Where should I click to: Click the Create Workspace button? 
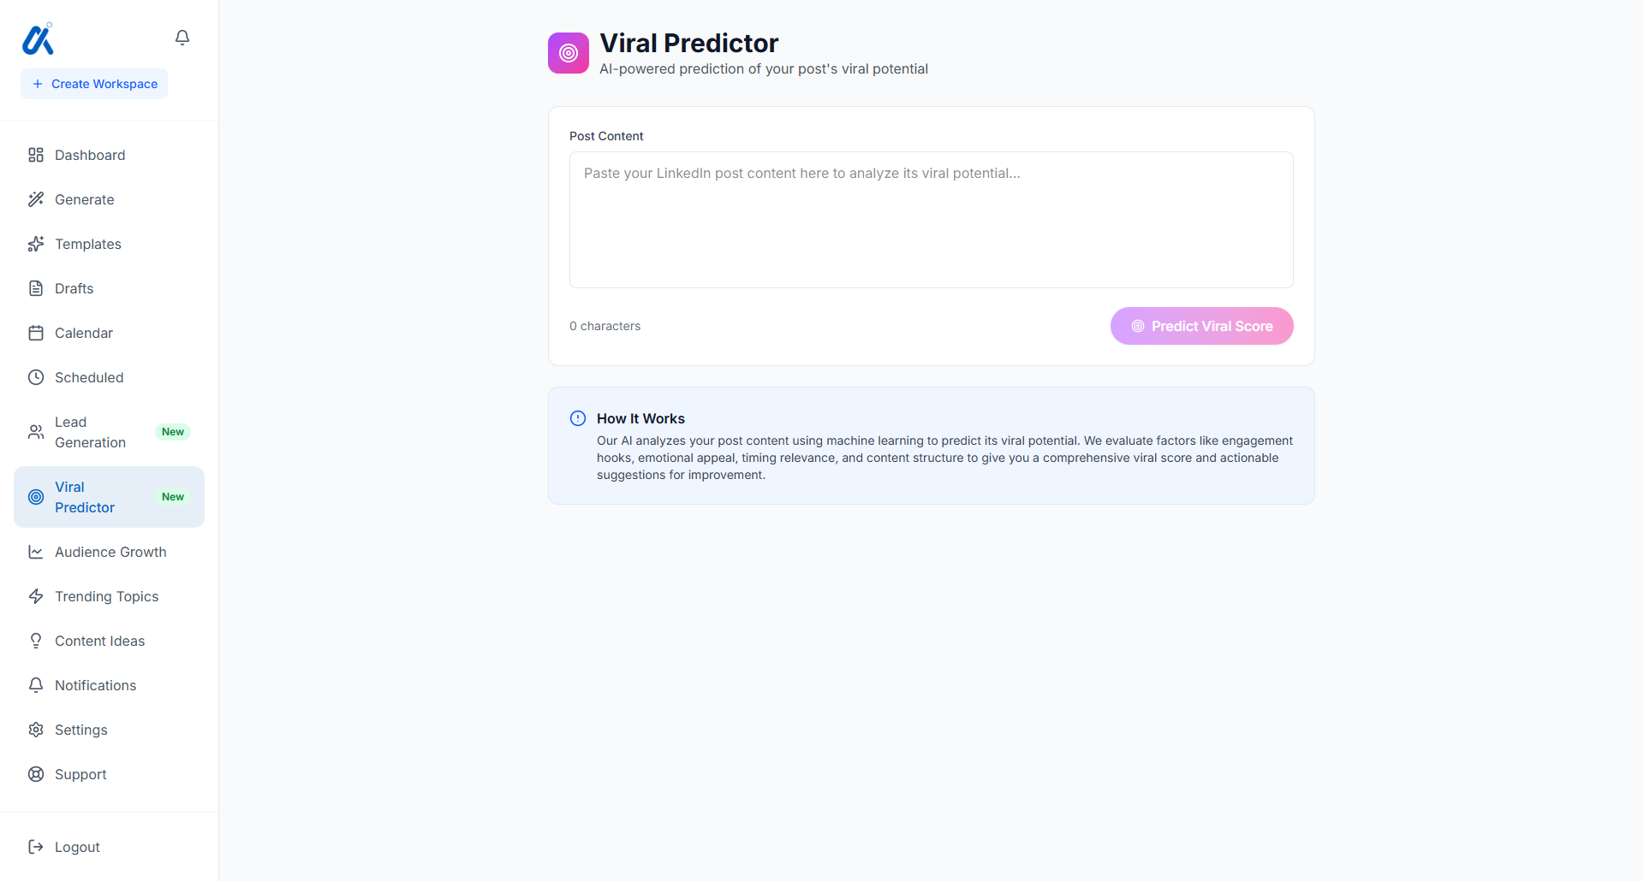(94, 83)
